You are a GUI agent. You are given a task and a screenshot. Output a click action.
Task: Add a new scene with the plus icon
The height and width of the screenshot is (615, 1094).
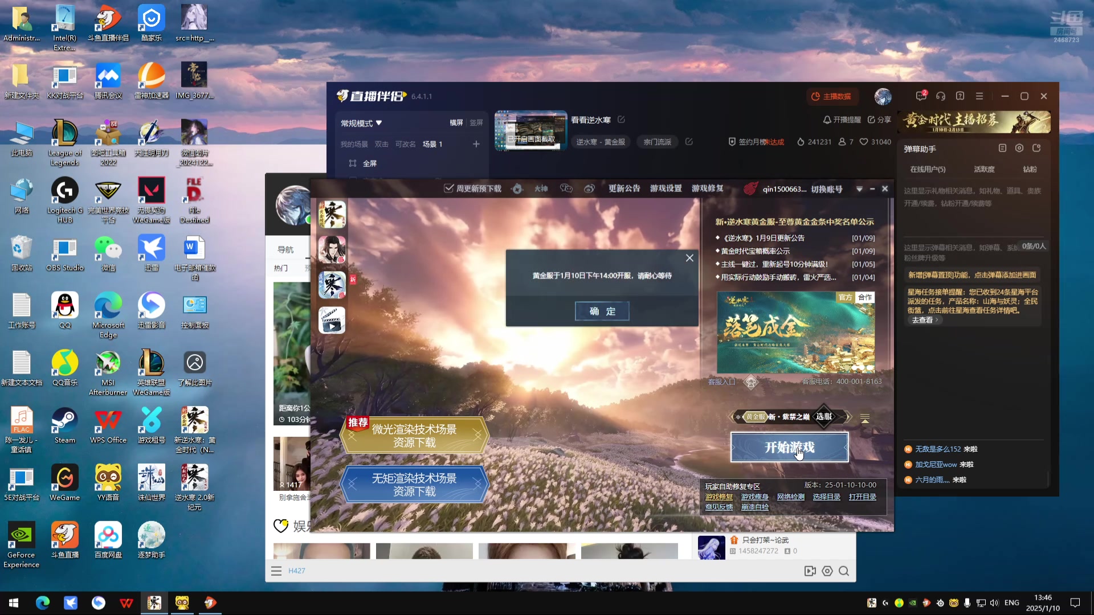coord(476,144)
